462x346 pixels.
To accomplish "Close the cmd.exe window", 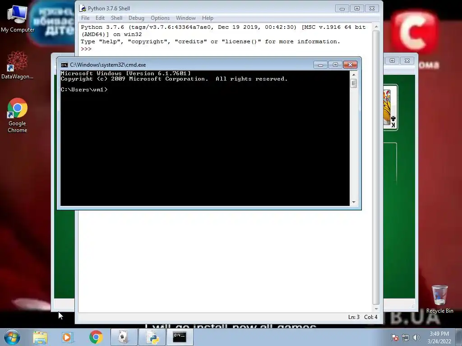I will click(350, 65).
